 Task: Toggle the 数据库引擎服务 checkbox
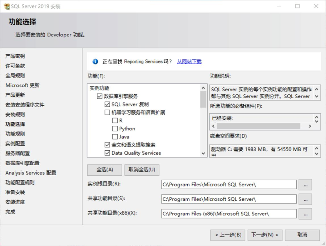(x=100, y=96)
